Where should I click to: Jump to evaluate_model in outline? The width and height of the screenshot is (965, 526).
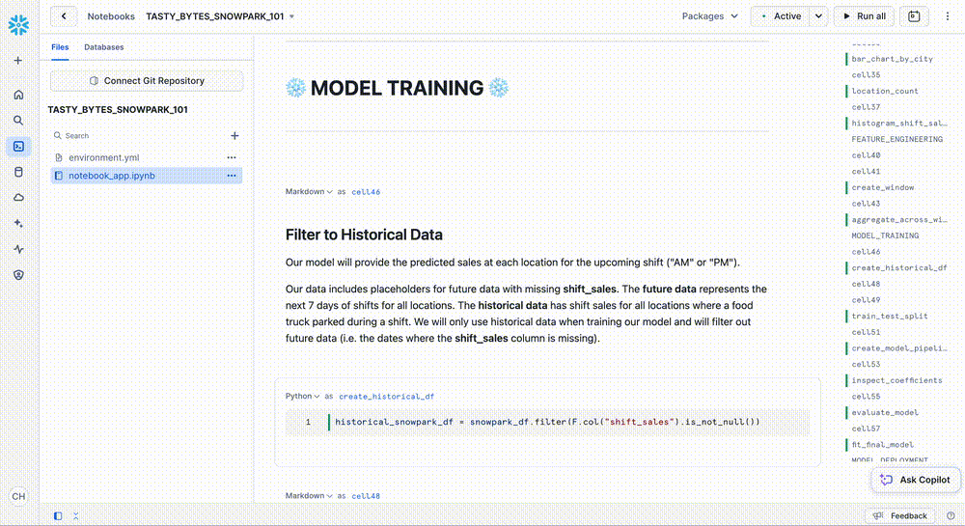(884, 412)
